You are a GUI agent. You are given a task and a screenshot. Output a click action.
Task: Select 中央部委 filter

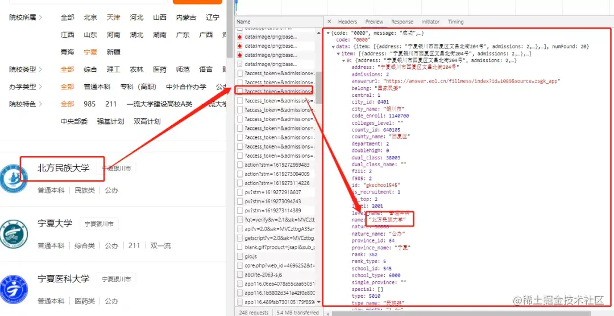pos(74,121)
